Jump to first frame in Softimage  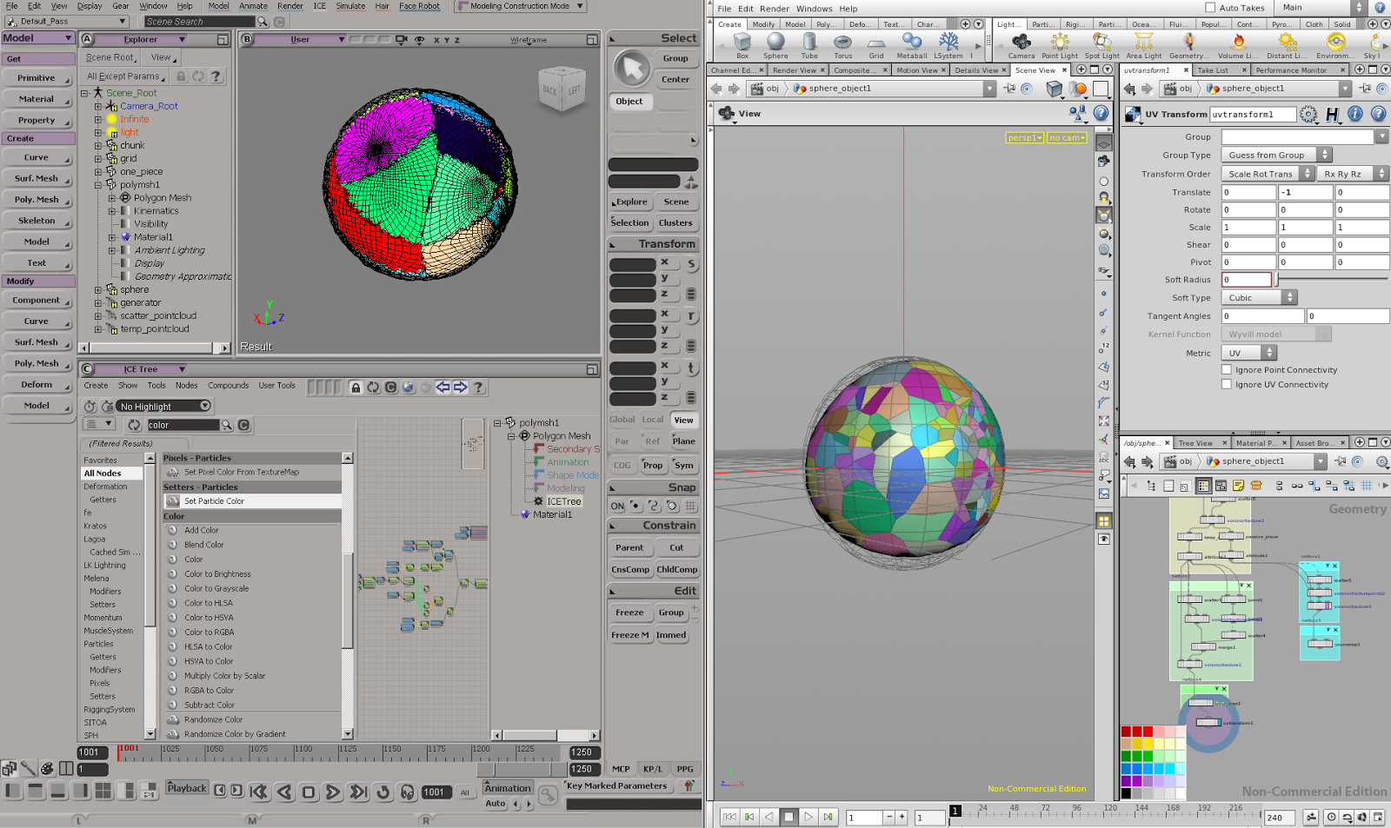tap(258, 792)
